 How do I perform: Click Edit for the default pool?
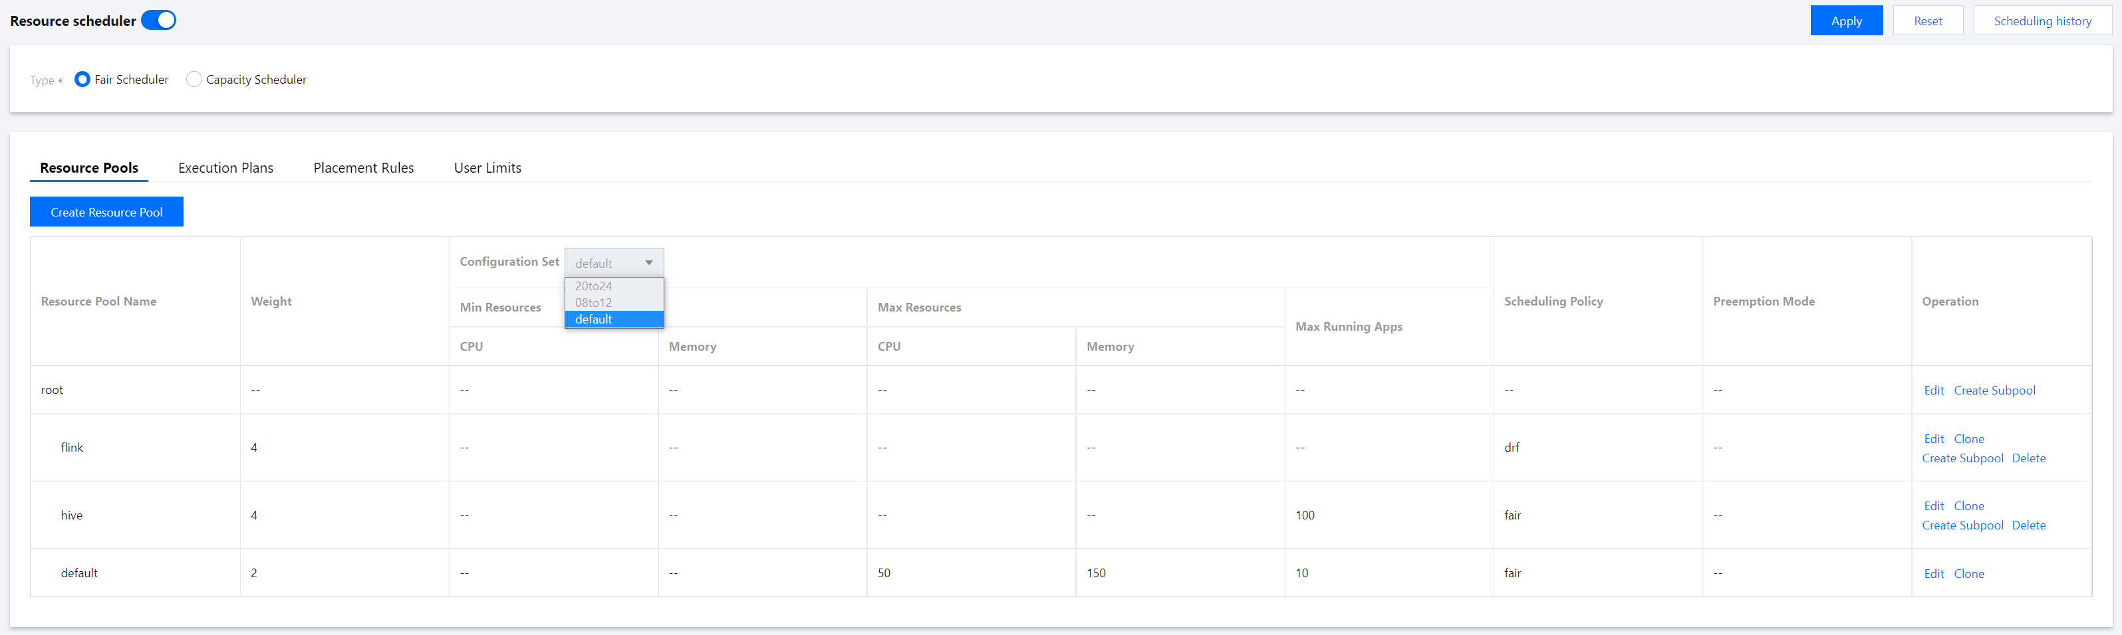coord(1933,574)
